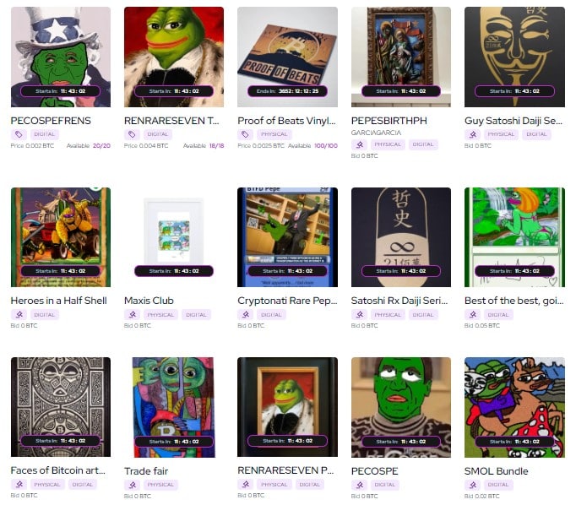Open the Proof of Beats Vinyl listing title

(x=286, y=121)
